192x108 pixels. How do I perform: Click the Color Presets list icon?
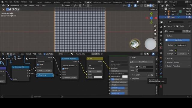(x=149, y=75)
